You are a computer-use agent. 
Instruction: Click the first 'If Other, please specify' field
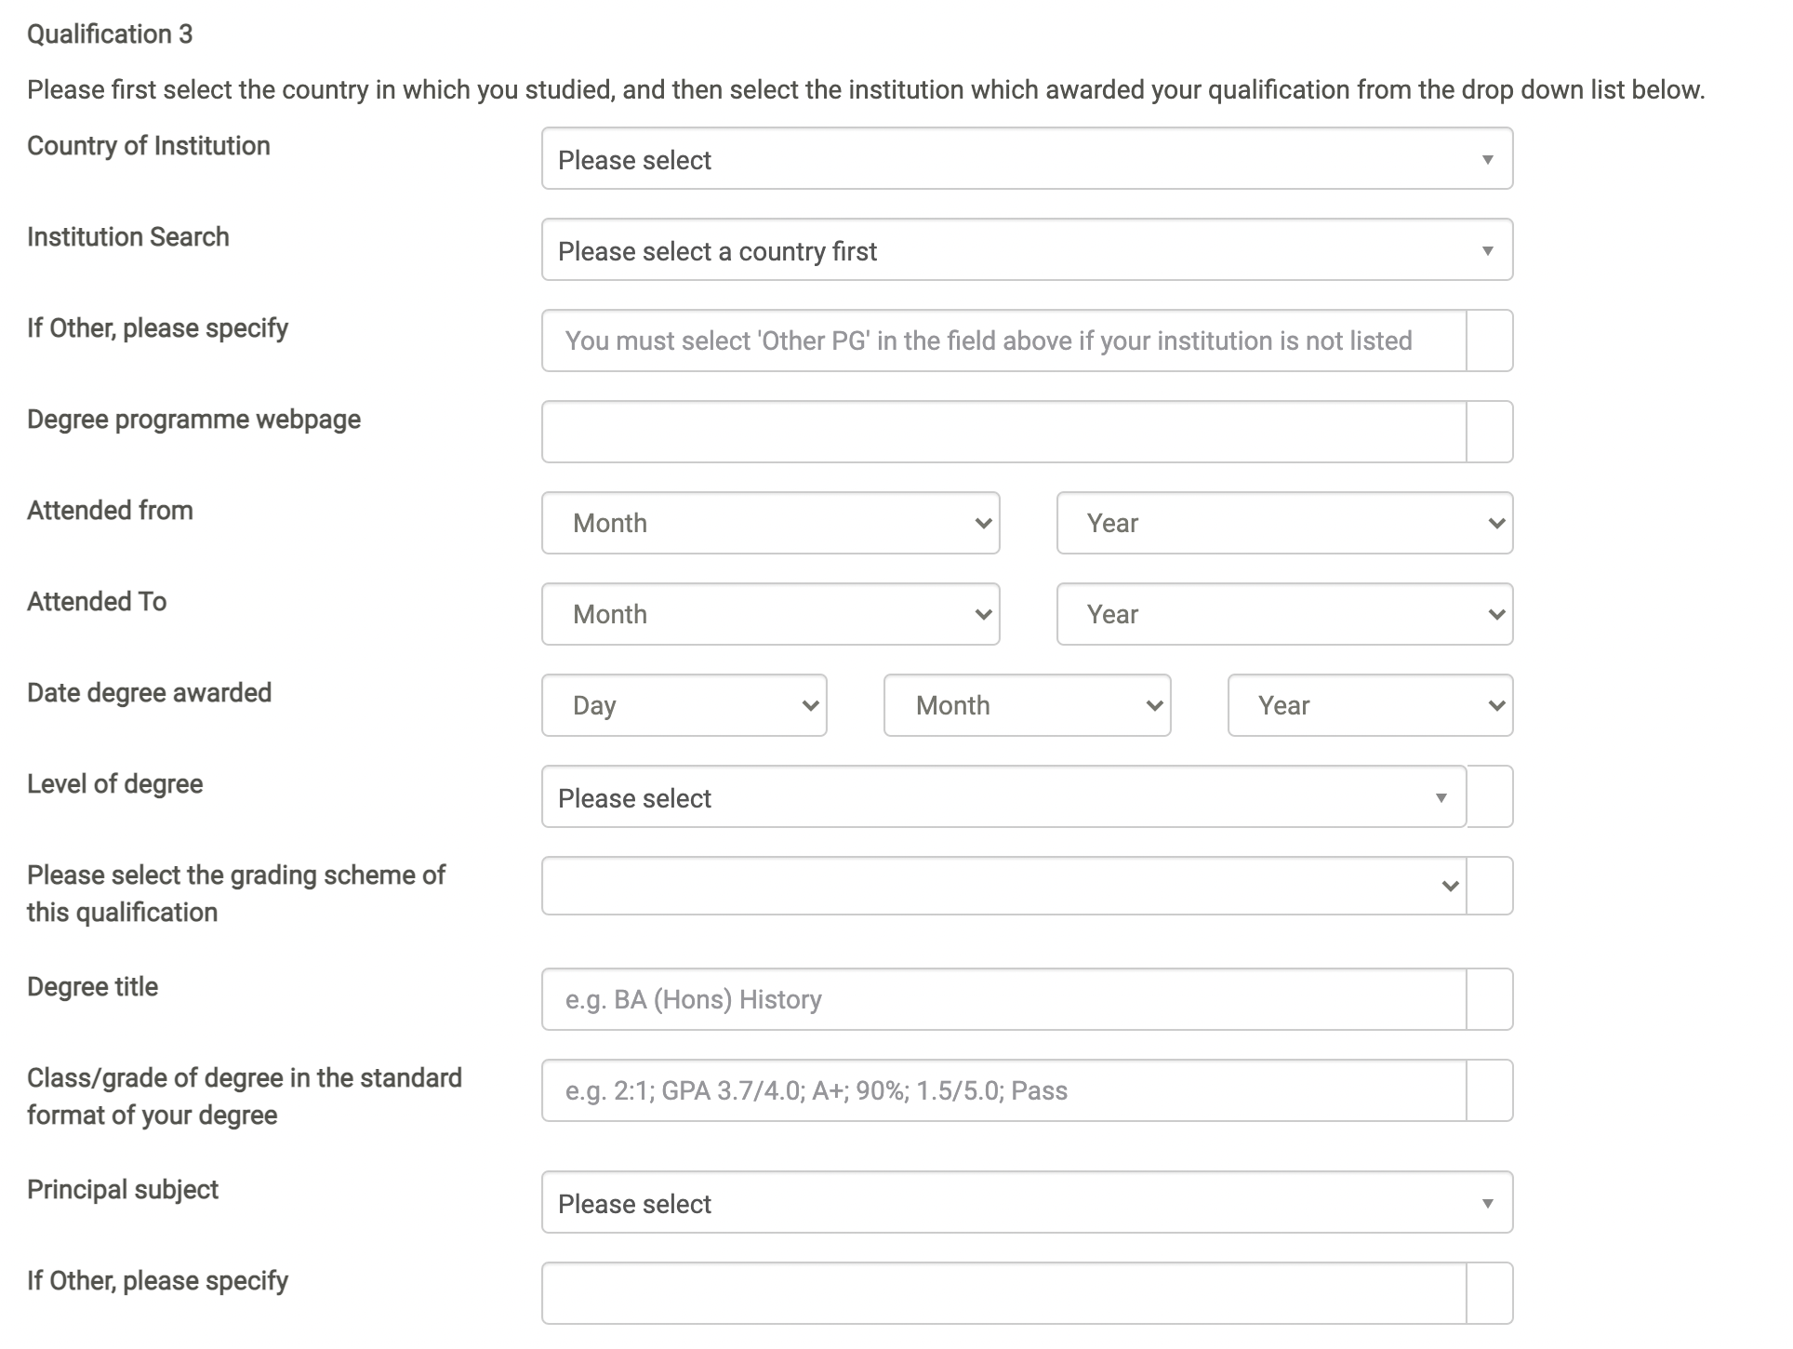point(1003,341)
